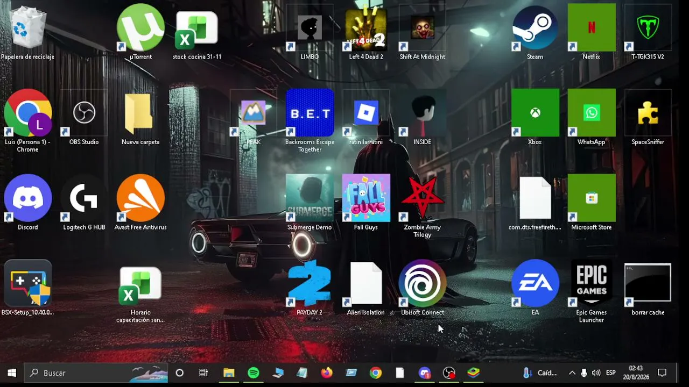
Task: Select the Shift At Midnight shortcut
Action: tap(422, 32)
